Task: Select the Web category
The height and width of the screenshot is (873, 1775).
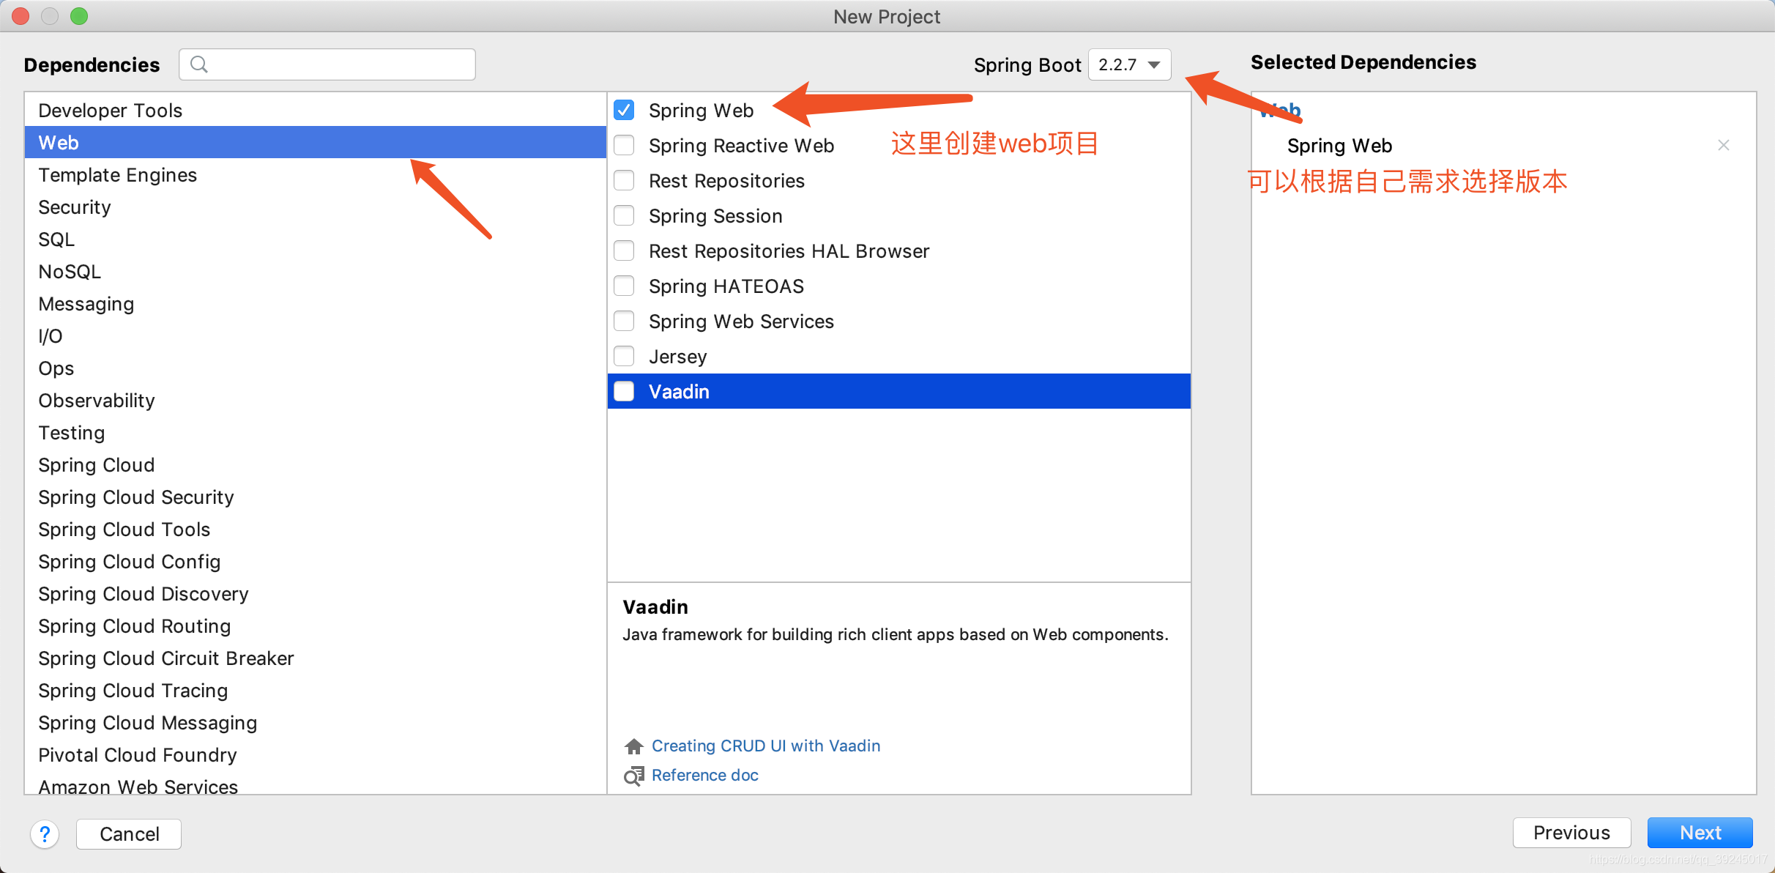Action: coord(316,142)
